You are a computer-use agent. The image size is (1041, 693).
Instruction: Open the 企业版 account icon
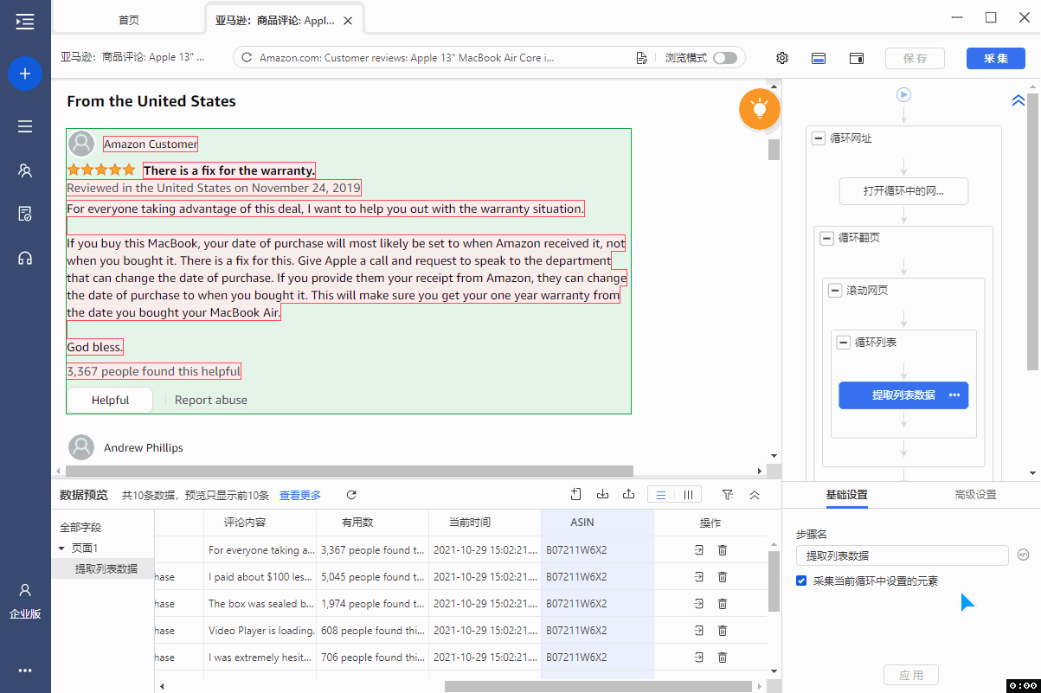pos(25,600)
